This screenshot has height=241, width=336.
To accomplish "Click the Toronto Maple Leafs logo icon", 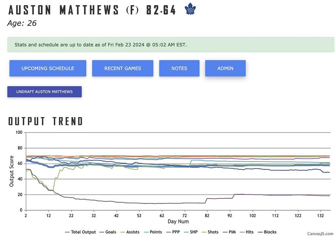I will click(190, 9).
